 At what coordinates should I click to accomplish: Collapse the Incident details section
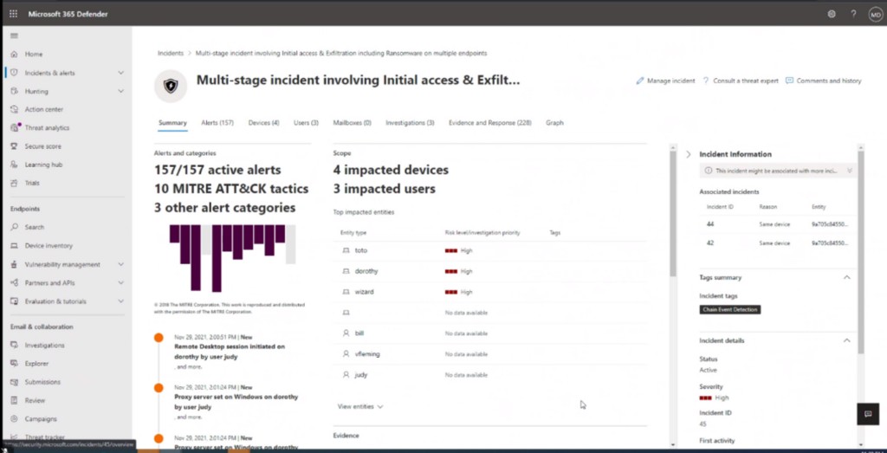847,340
